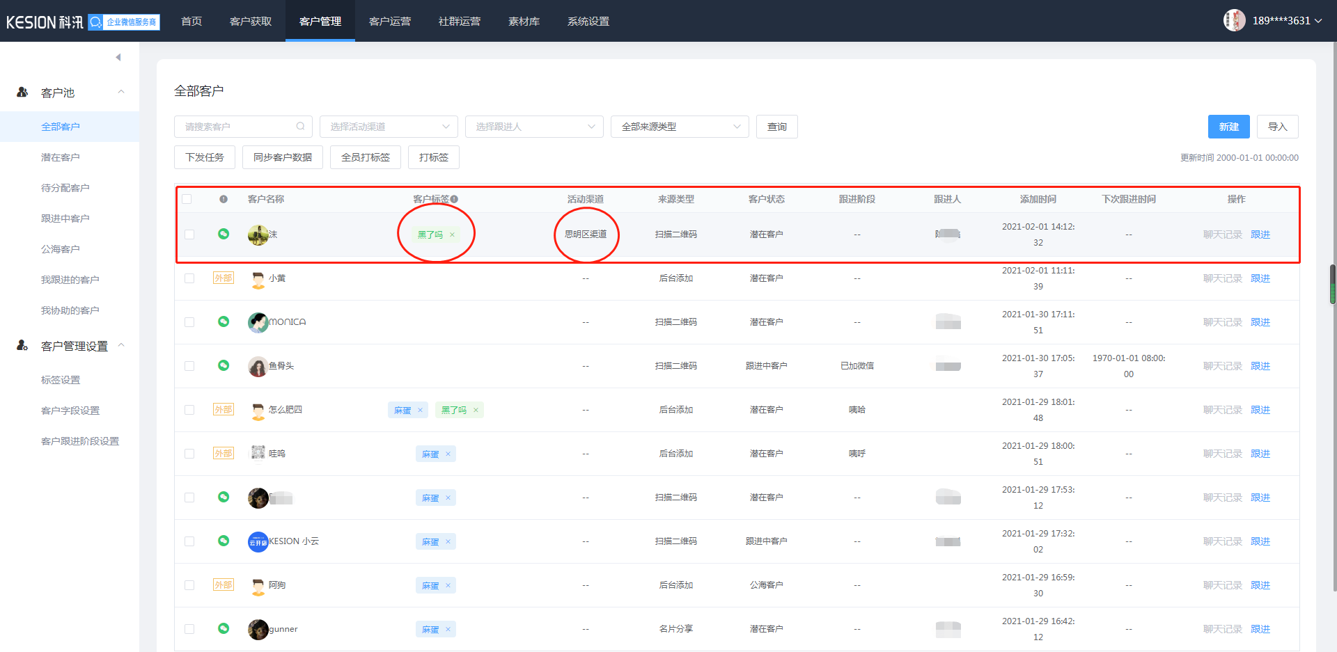Image resolution: width=1337 pixels, height=652 pixels.
Task: Click the WeChat icon in monica's row
Action: pyautogui.click(x=224, y=321)
